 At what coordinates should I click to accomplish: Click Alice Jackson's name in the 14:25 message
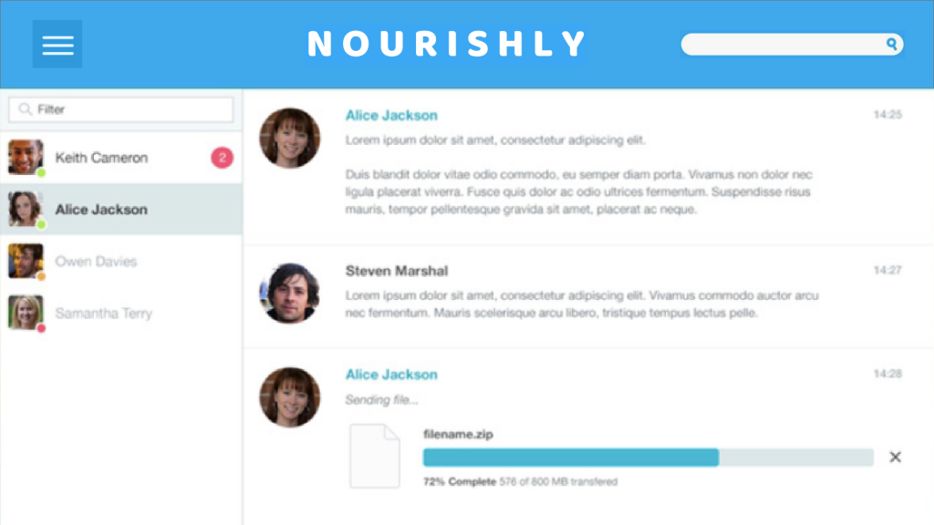(x=391, y=116)
